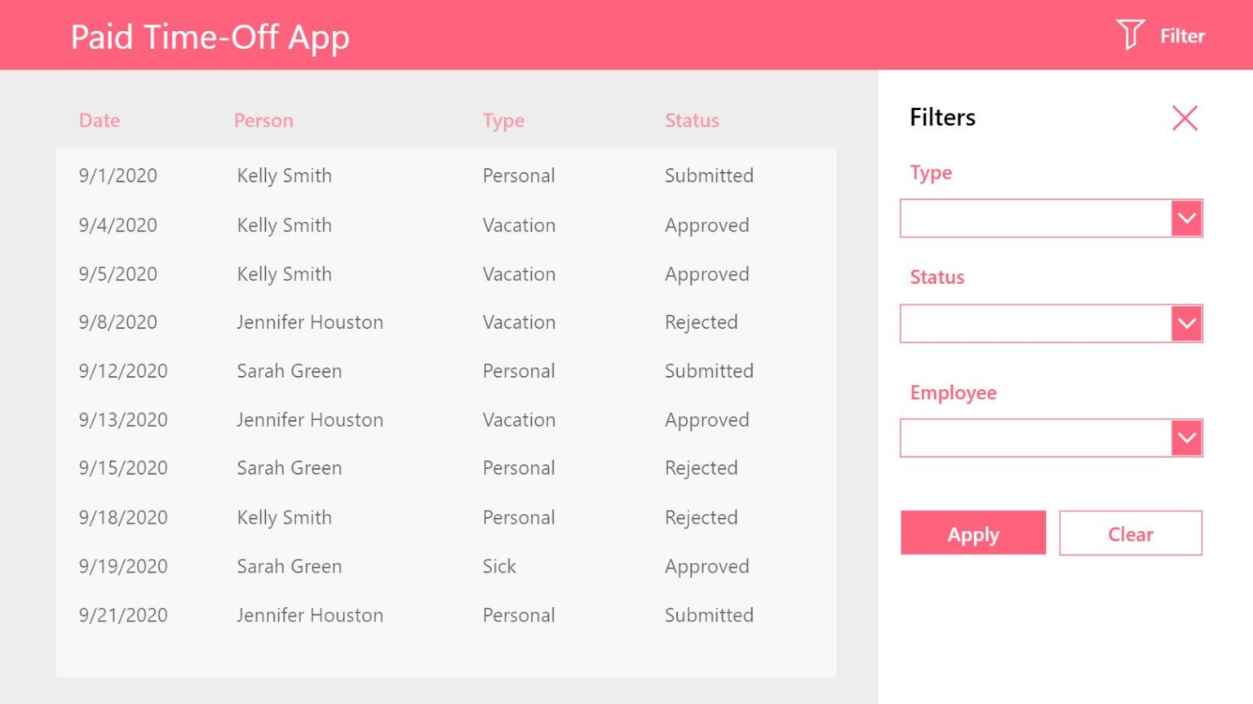Open the Employee filter dropdown

click(1036, 437)
